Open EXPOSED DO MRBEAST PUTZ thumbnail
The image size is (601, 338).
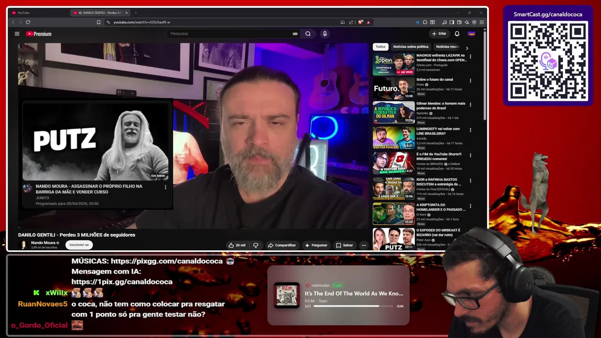pyautogui.click(x=394, y=239)
